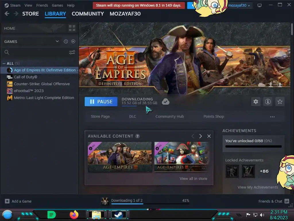Open Available Content help question mark
Screen dimensions: 294x221
138,136
